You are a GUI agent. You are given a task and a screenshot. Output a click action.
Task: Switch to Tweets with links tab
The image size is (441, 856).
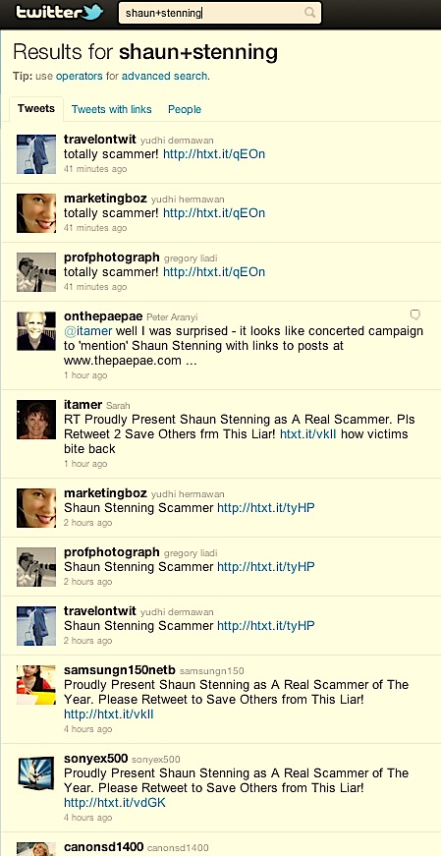[x=111, y=109]
